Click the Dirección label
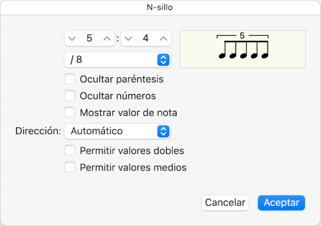This screenshot has height=226, width=321. click(38, 131)
